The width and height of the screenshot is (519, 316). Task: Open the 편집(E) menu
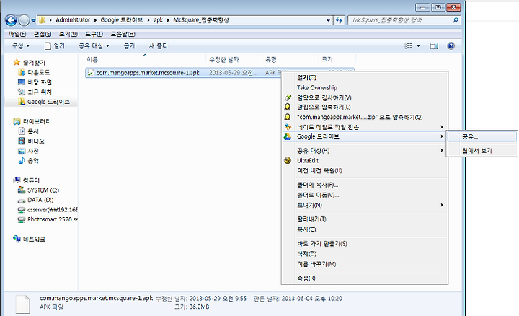point(43,34)
